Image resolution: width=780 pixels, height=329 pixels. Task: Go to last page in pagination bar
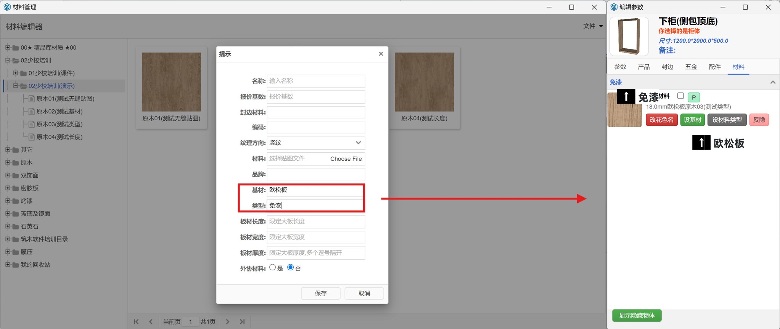[x=242, y=322]
